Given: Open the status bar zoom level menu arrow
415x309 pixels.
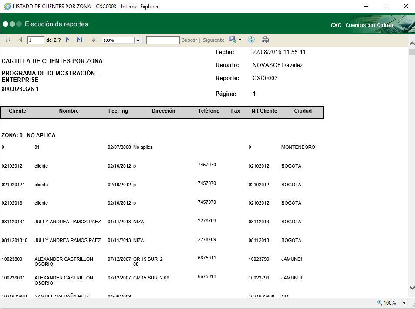Looking at the screenshot, I should coord(404,303).
